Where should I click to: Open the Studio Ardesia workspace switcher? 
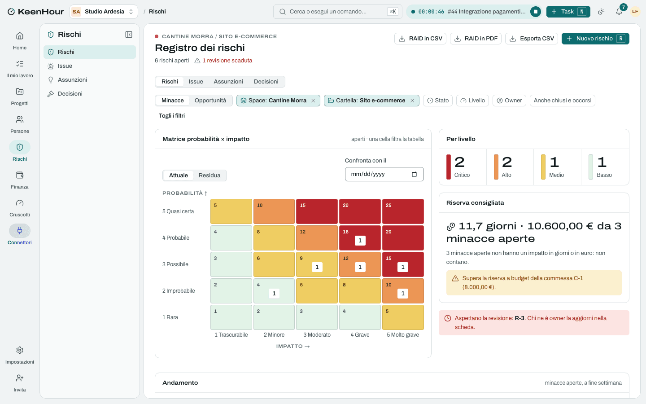tap(104, 12)
